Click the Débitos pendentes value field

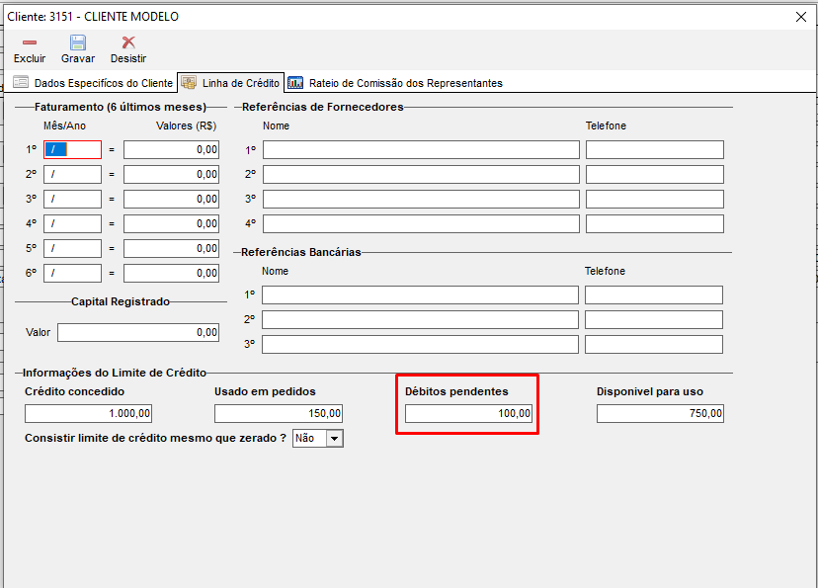(469, 414)
